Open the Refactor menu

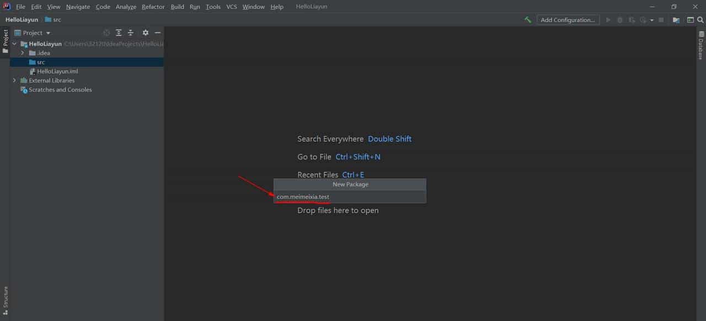[x=153, y=7]
